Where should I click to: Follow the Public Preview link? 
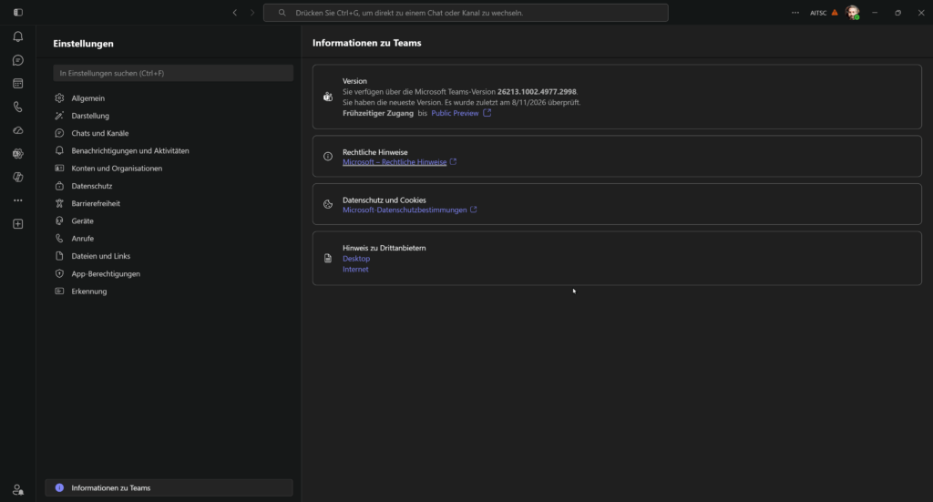[x=455, y=113]
